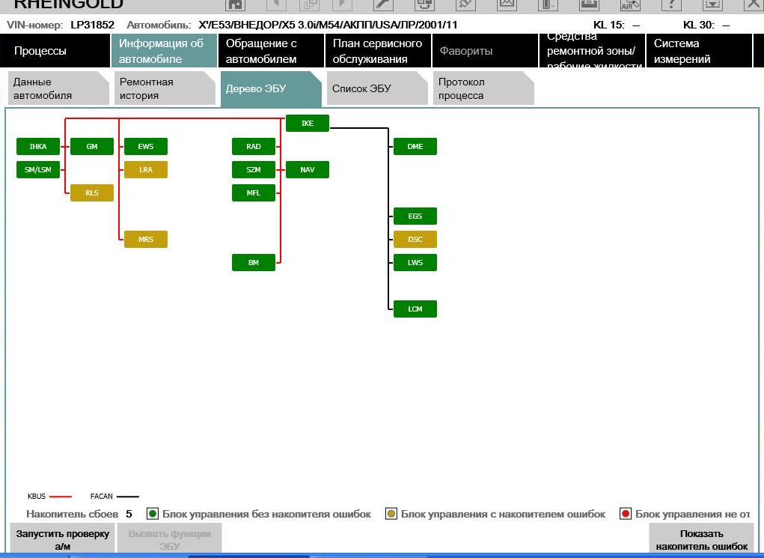This screenshot has width=764, height=558.
Task: Select the yellow LRA control unit
Action: click(146, 170)
